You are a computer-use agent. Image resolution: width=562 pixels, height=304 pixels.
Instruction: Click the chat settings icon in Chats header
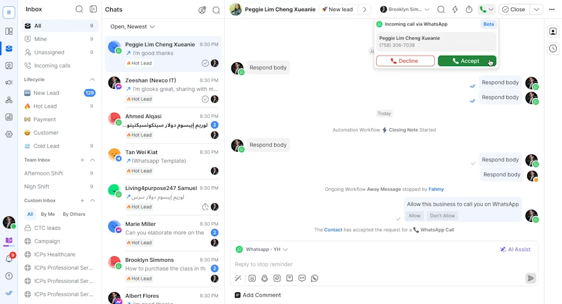[x=202, y=10]
